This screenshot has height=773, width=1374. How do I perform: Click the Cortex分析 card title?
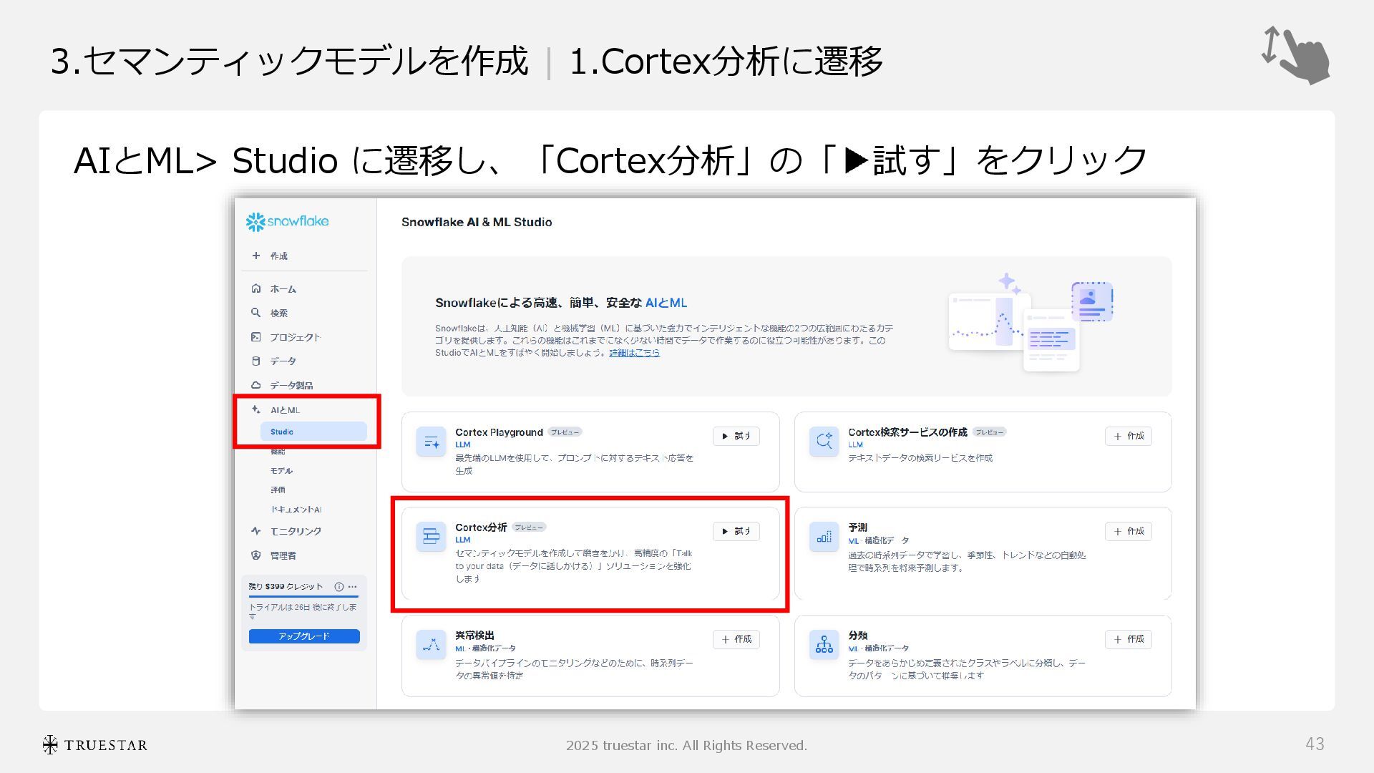(481, 528)
